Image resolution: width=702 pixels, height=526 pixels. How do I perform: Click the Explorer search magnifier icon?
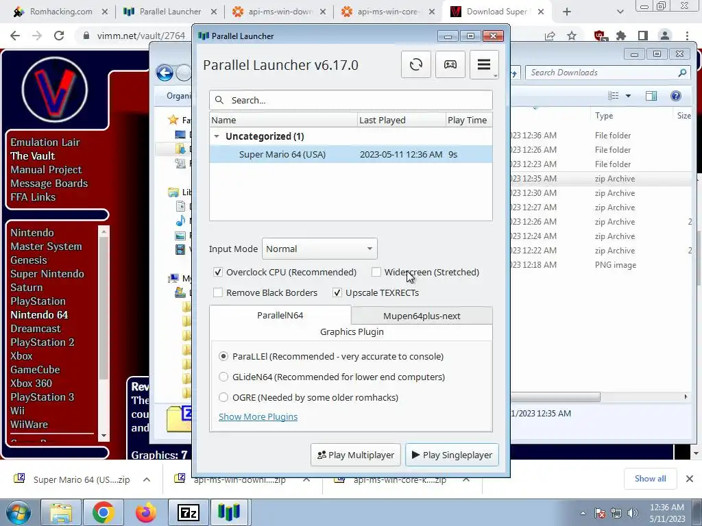pos(682,73)
